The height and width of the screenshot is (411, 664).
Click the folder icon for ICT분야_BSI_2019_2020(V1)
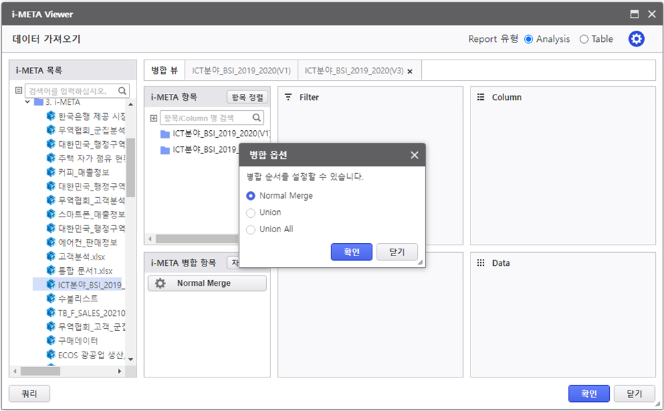[x=165, y=134]
